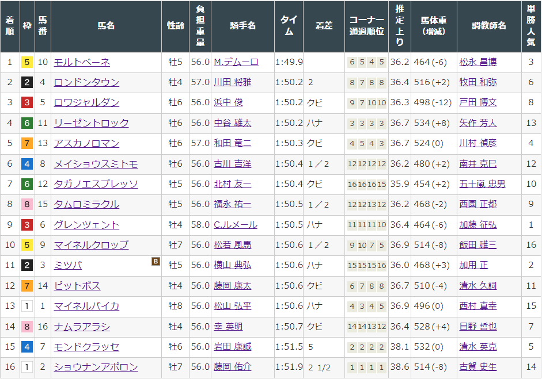This screenshot has width=542, height=379.
Task: Open trainer profile 清水 久詞
Action: pyautogui.click(x=478, y=286)
